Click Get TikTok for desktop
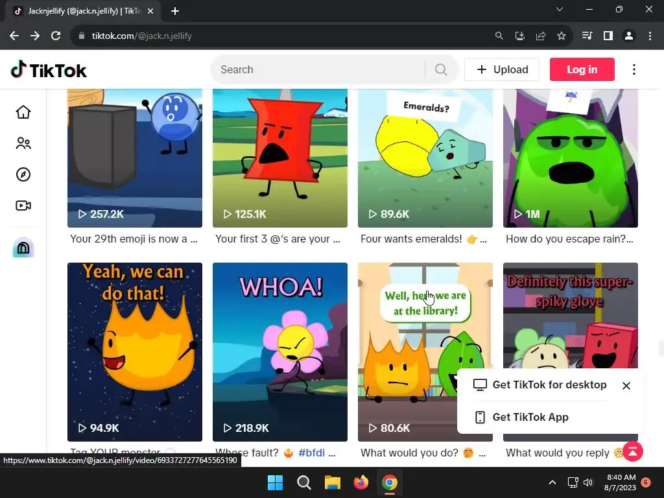Viewport: 664px width, 498px height. [x=540, y=385]
